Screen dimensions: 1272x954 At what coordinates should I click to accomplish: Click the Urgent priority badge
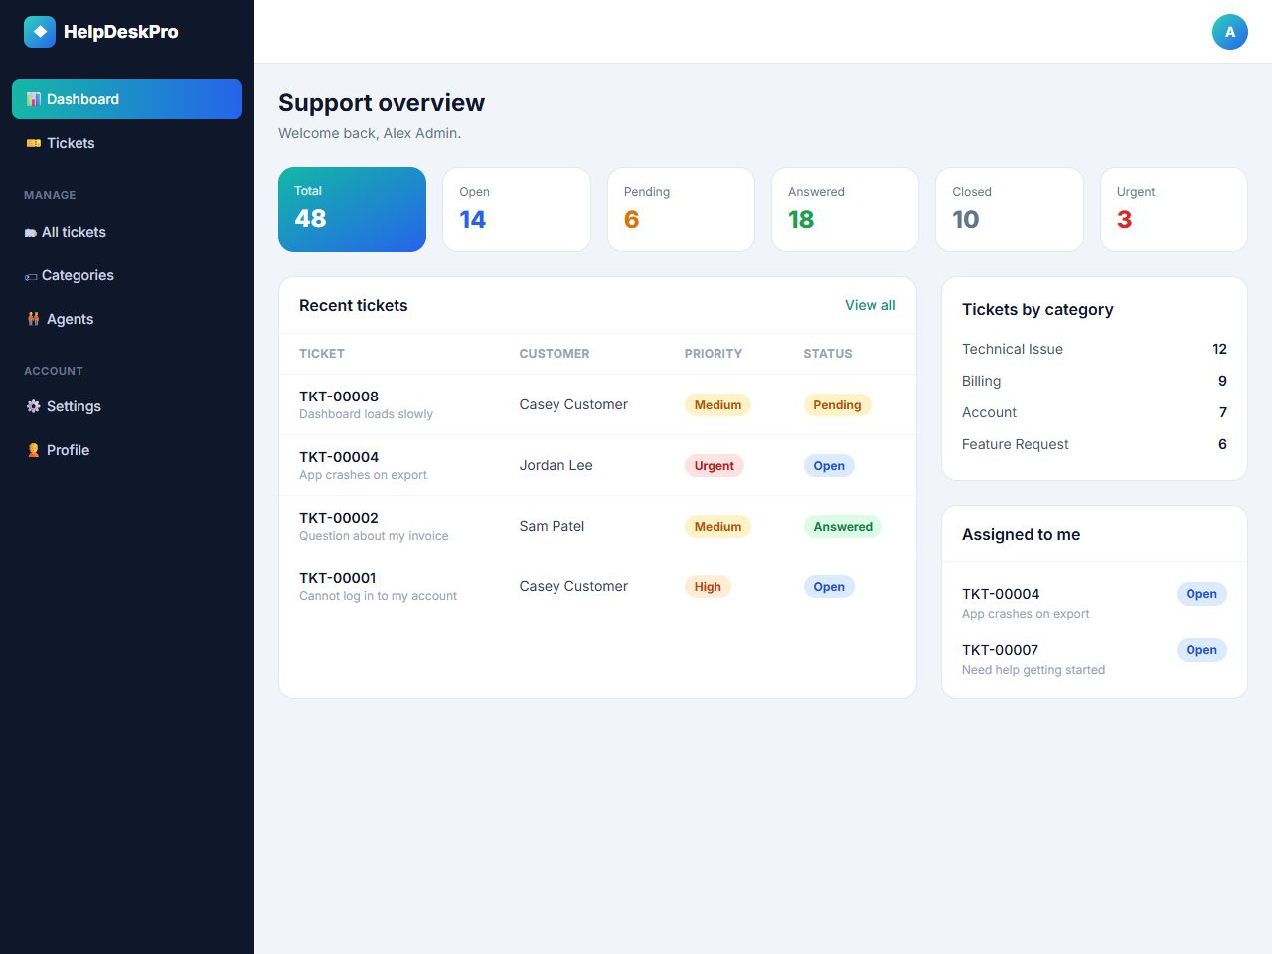(x=715, y=466)
